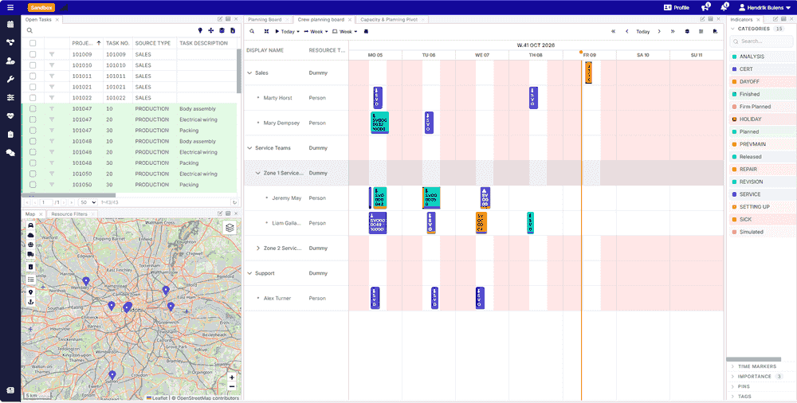Zoom in on the map with plus
Viewport: 797px width, 403px height.
tap(232, 377)
